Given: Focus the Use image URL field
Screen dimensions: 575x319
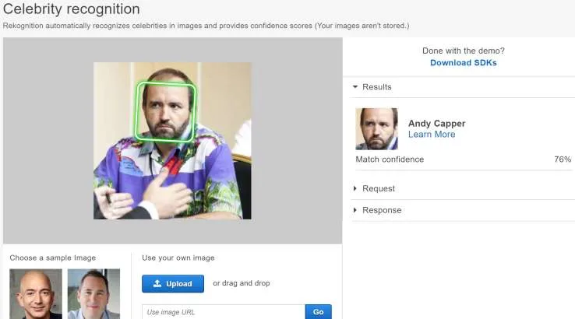Looking at the screenshot, I should [x=223, y=312].
